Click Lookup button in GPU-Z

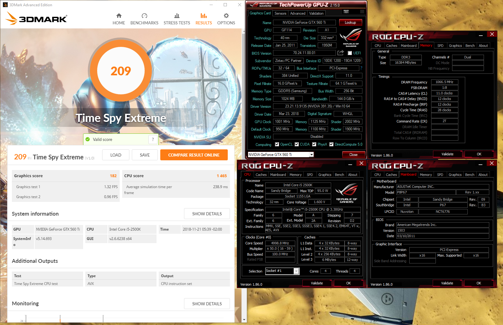click(350, 22)
